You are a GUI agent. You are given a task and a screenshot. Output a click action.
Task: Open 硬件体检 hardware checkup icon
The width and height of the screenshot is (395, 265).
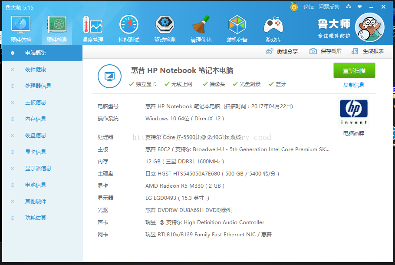pyautogui.click(x=21, y=25)
